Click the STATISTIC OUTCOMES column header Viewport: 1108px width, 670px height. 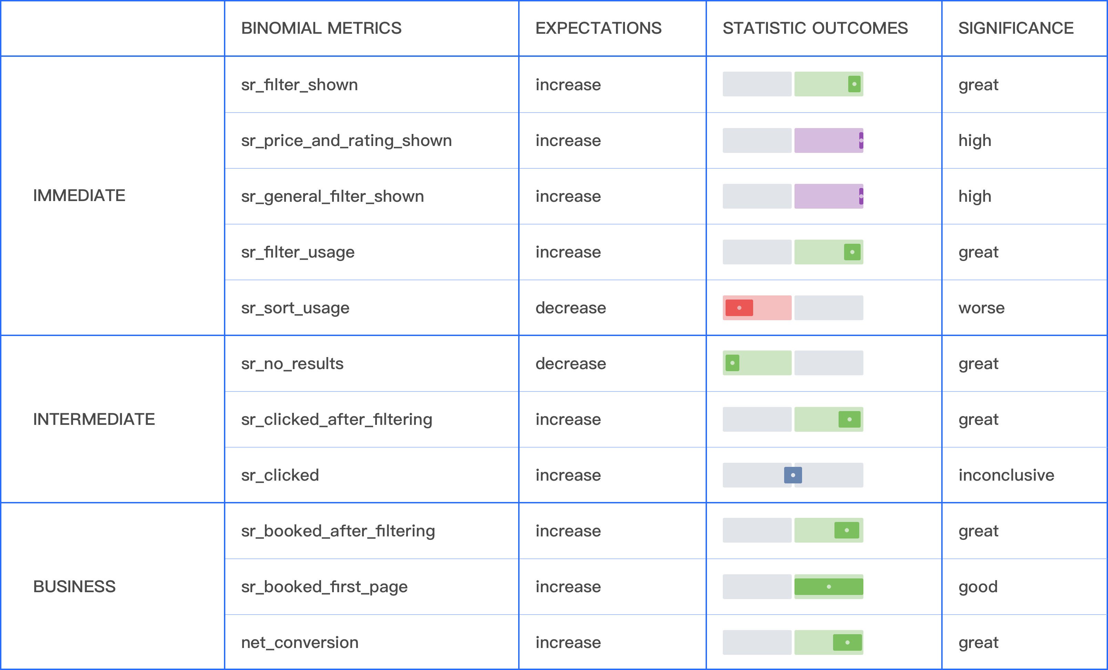815,28
